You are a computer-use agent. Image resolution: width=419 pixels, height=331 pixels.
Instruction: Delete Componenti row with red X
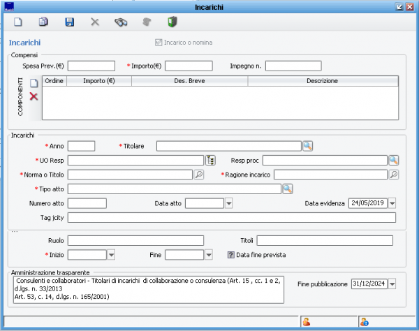click(34, 96)
